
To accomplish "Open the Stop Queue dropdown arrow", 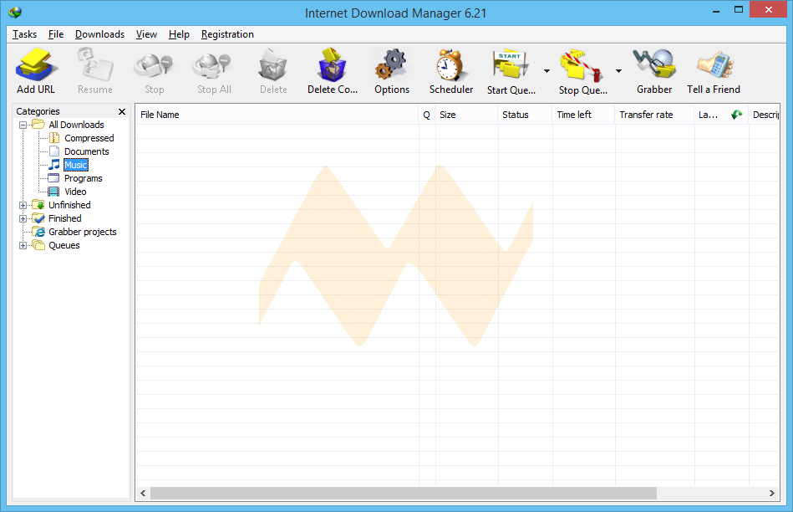I will click(x=618, y=71).
